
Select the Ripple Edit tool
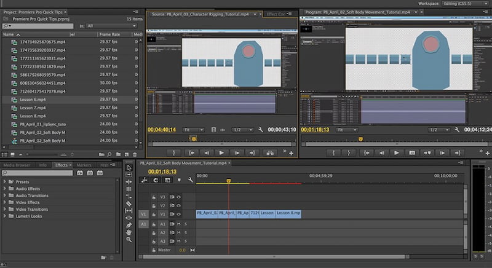coord(129,182)
